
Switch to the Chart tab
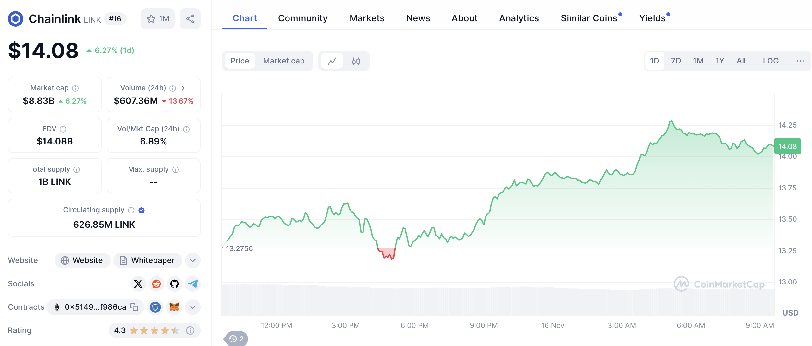[245, 18]
